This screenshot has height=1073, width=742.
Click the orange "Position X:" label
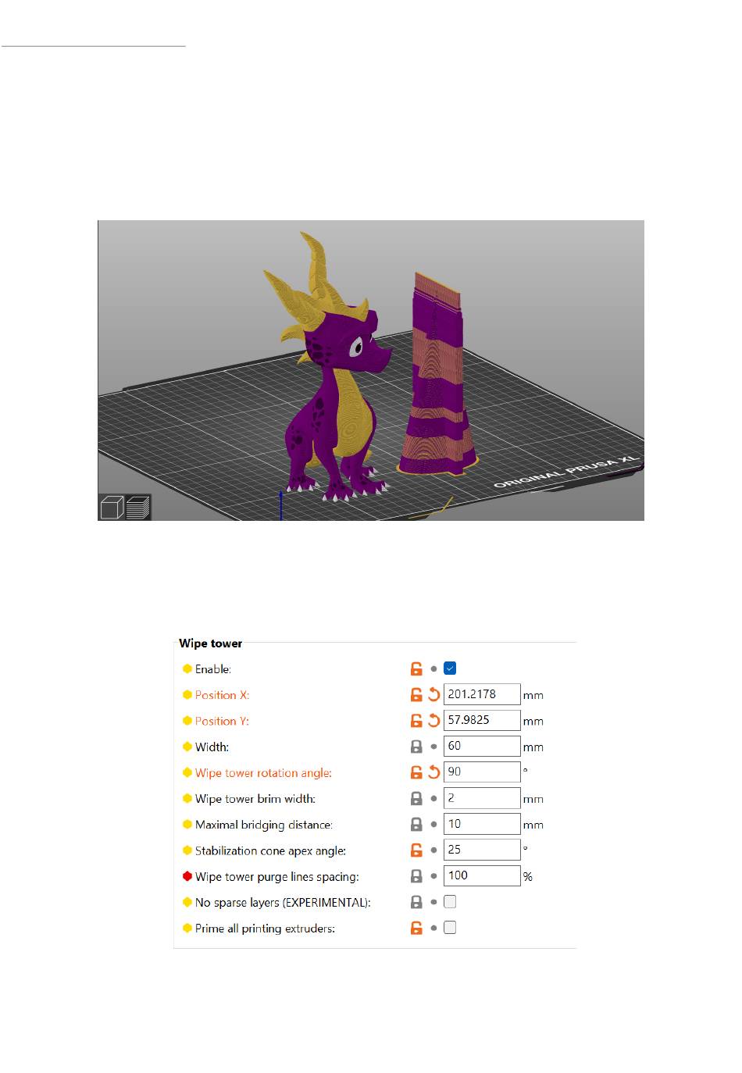click(x=222, y=695)
